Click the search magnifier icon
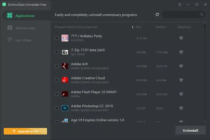Image resolution: width=210 pixels, height=140 pixels. pyautogui.click(x=201, y=14)
